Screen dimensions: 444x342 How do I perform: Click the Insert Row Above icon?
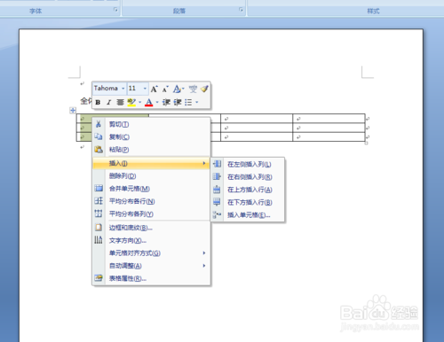(x=217, y=190)
